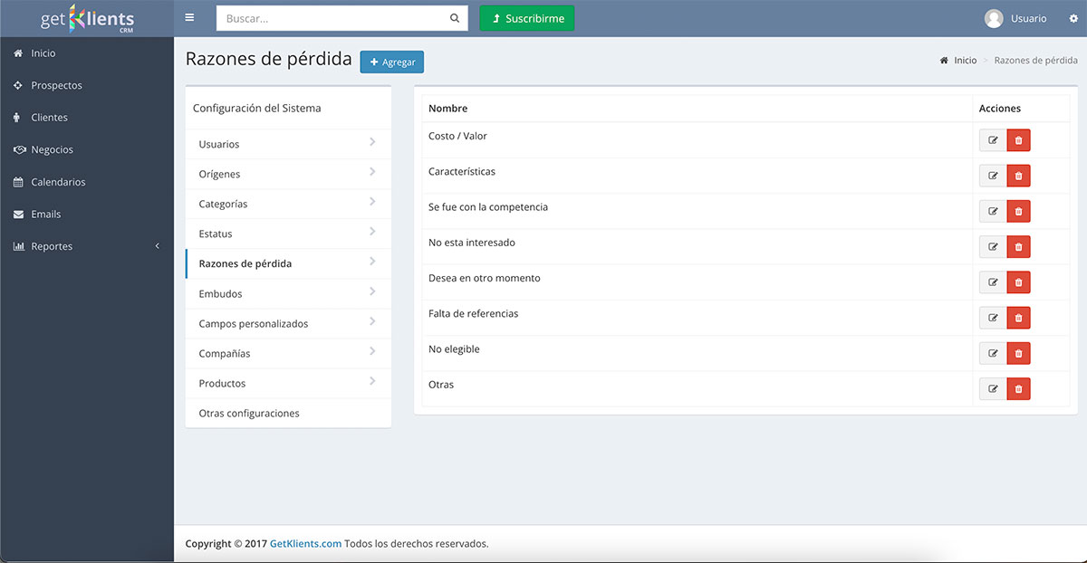Delete the No esta interesado reason
The image size is (1087, 563).
1018,247
